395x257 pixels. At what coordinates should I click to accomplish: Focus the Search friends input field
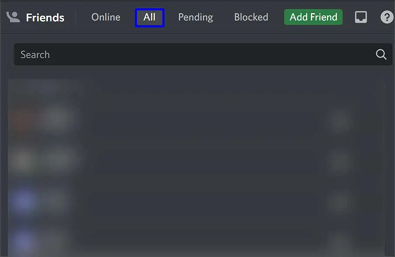click(x=203, y=54)
